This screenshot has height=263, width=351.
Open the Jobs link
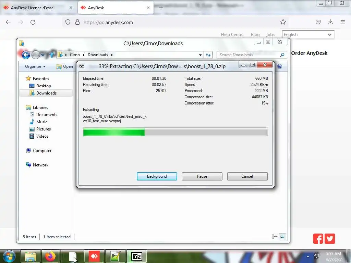click(x=270, y=35)
